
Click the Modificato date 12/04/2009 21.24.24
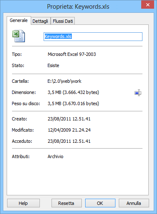point(69,130)
